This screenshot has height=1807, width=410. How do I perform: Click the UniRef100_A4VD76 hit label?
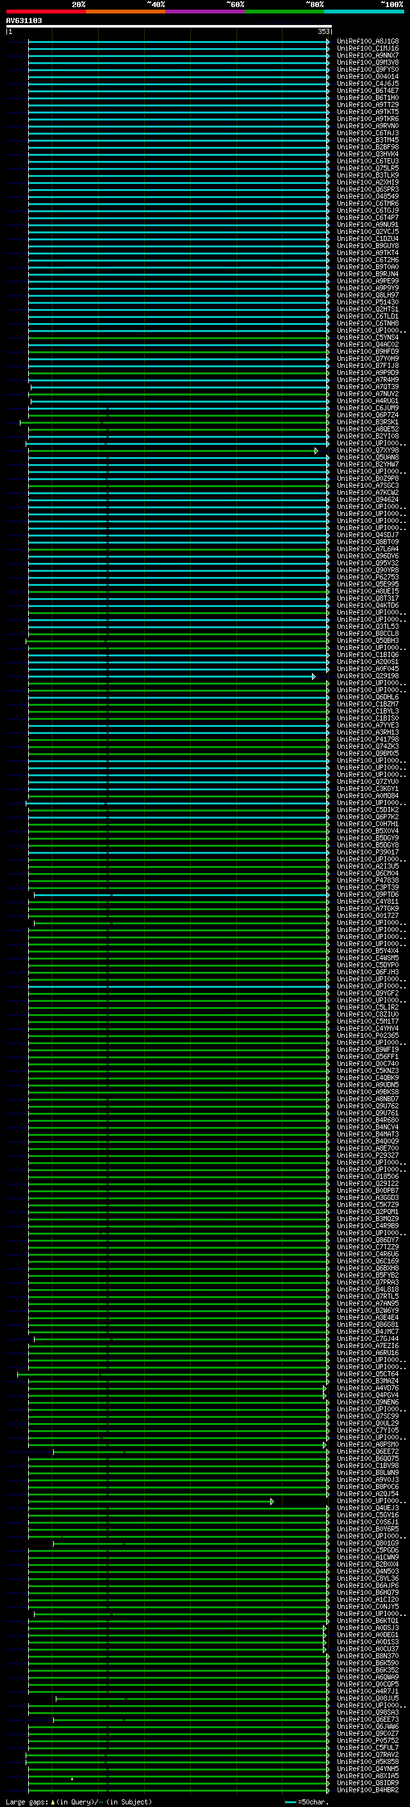(368, 1388)
